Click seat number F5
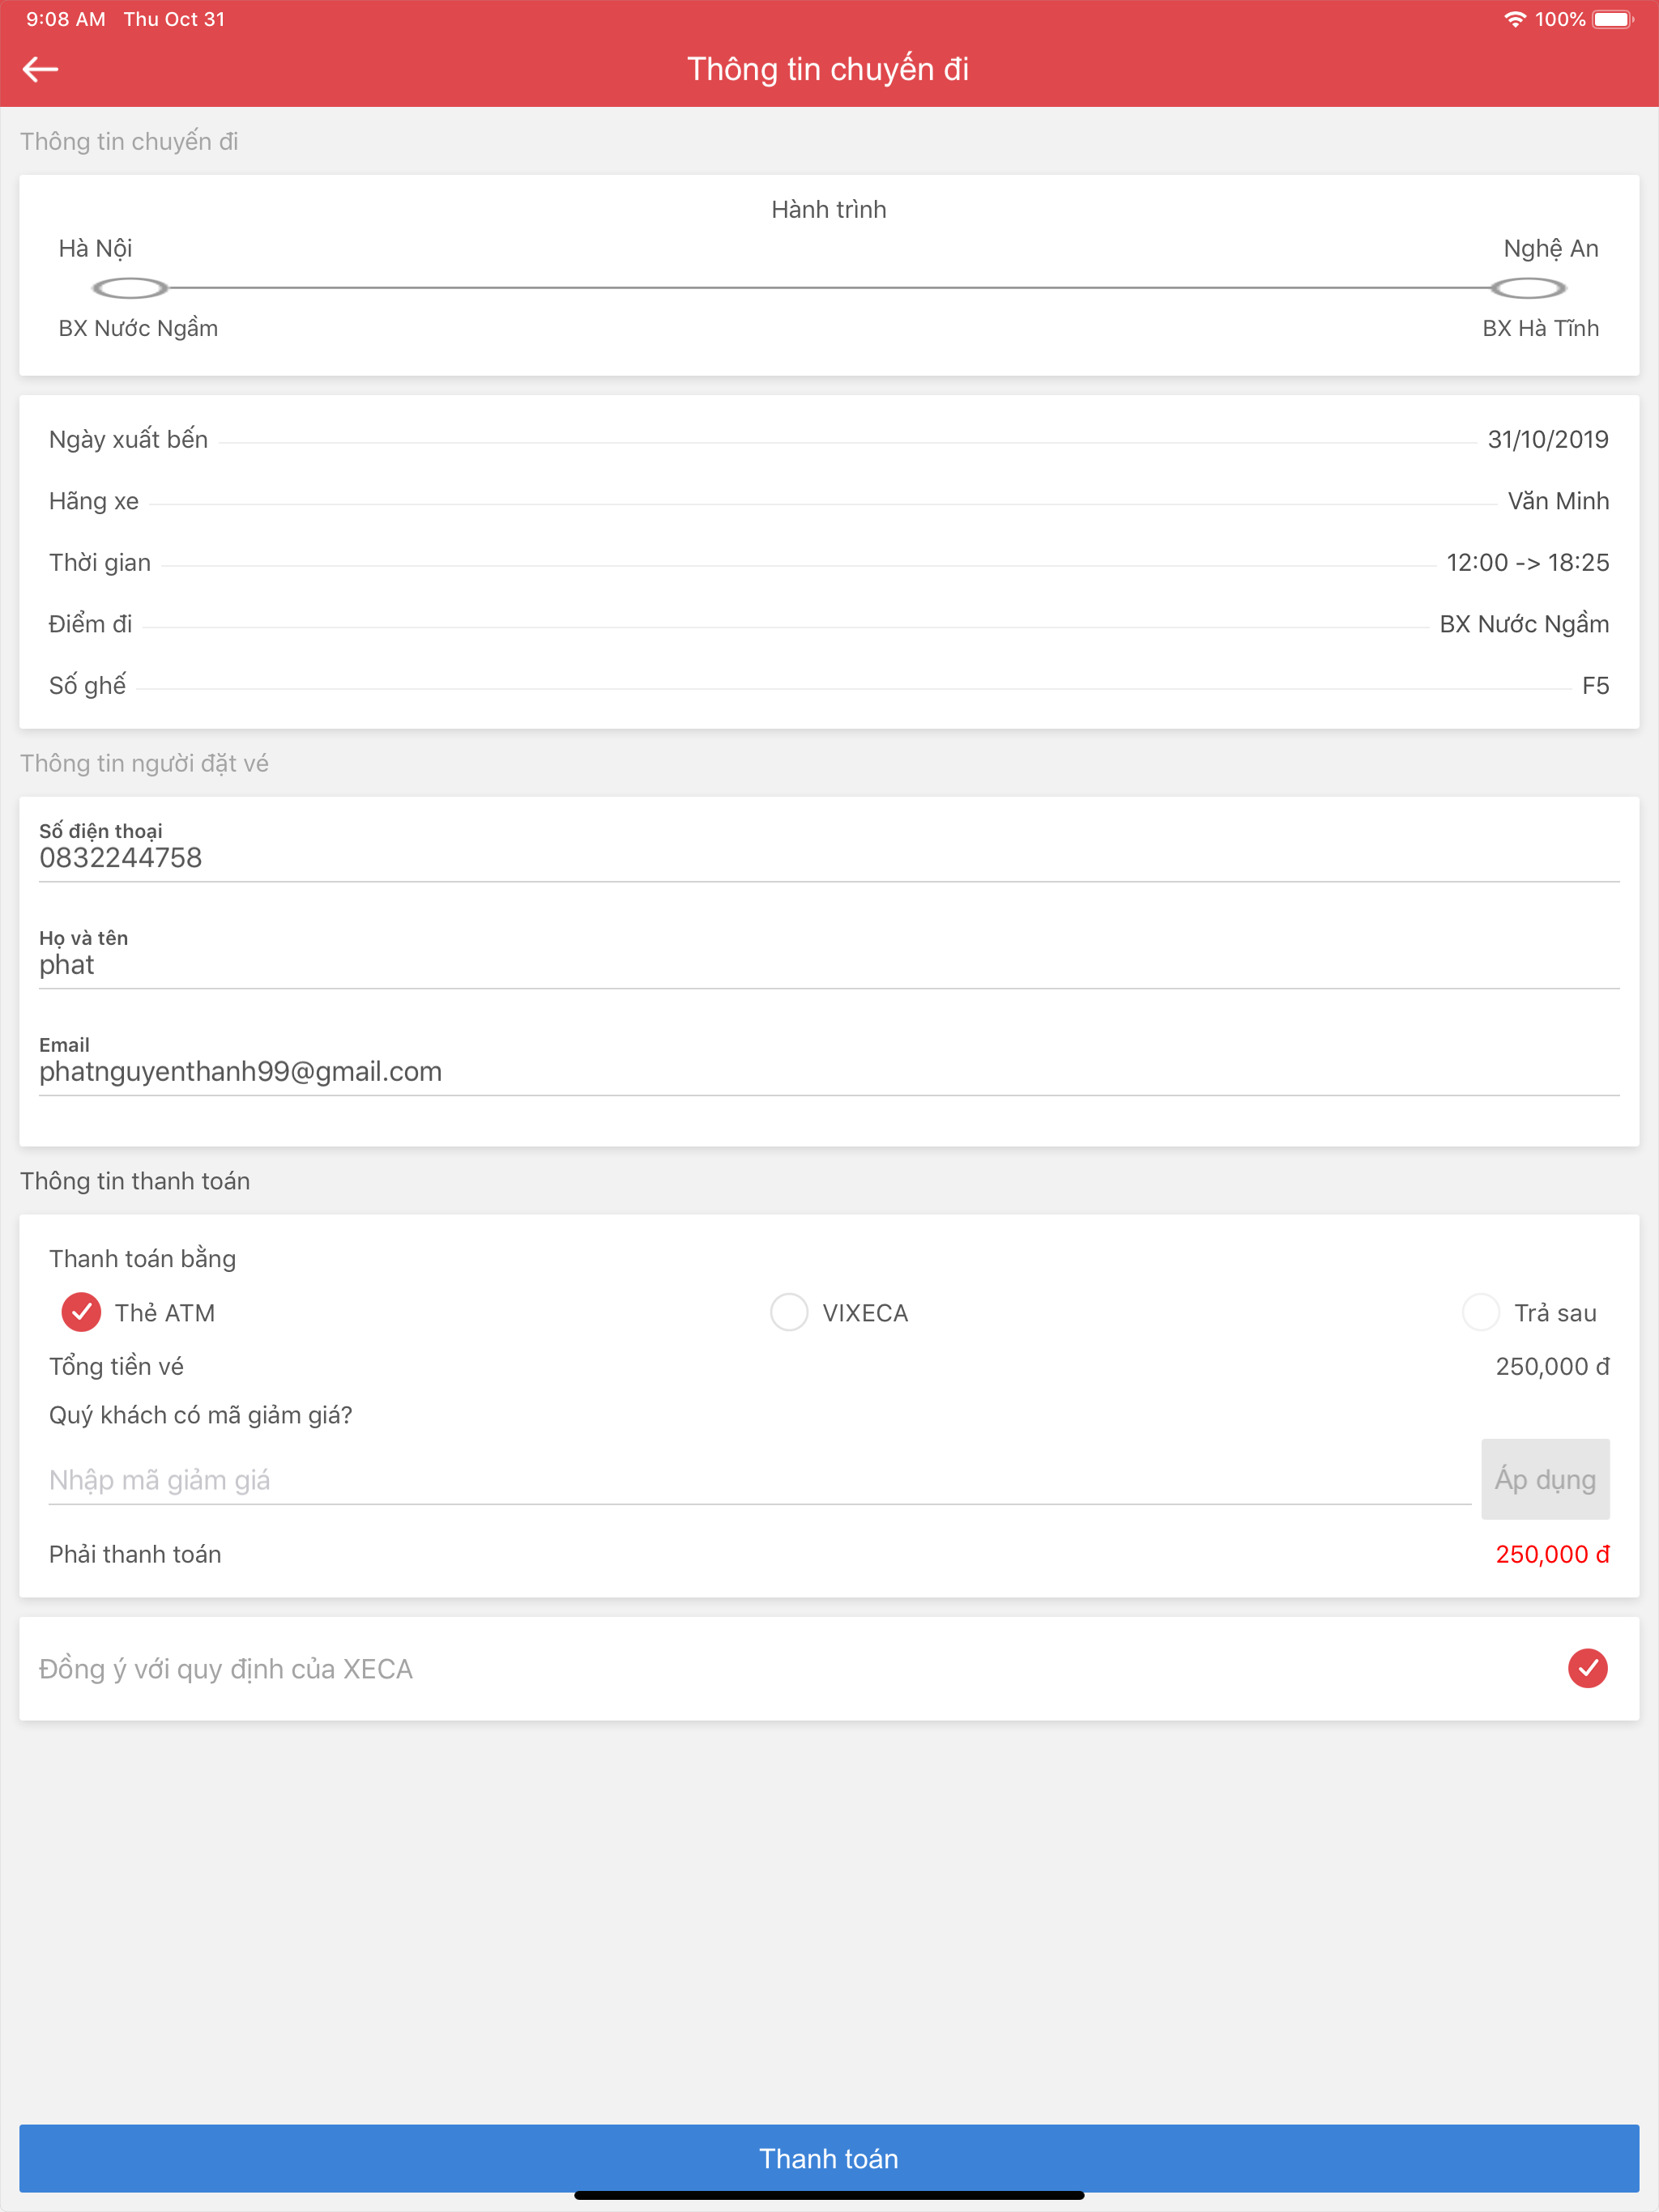 point(1595,686)
